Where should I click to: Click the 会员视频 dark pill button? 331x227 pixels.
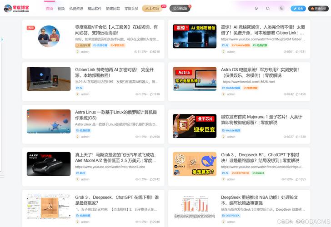tap(180, 9)
